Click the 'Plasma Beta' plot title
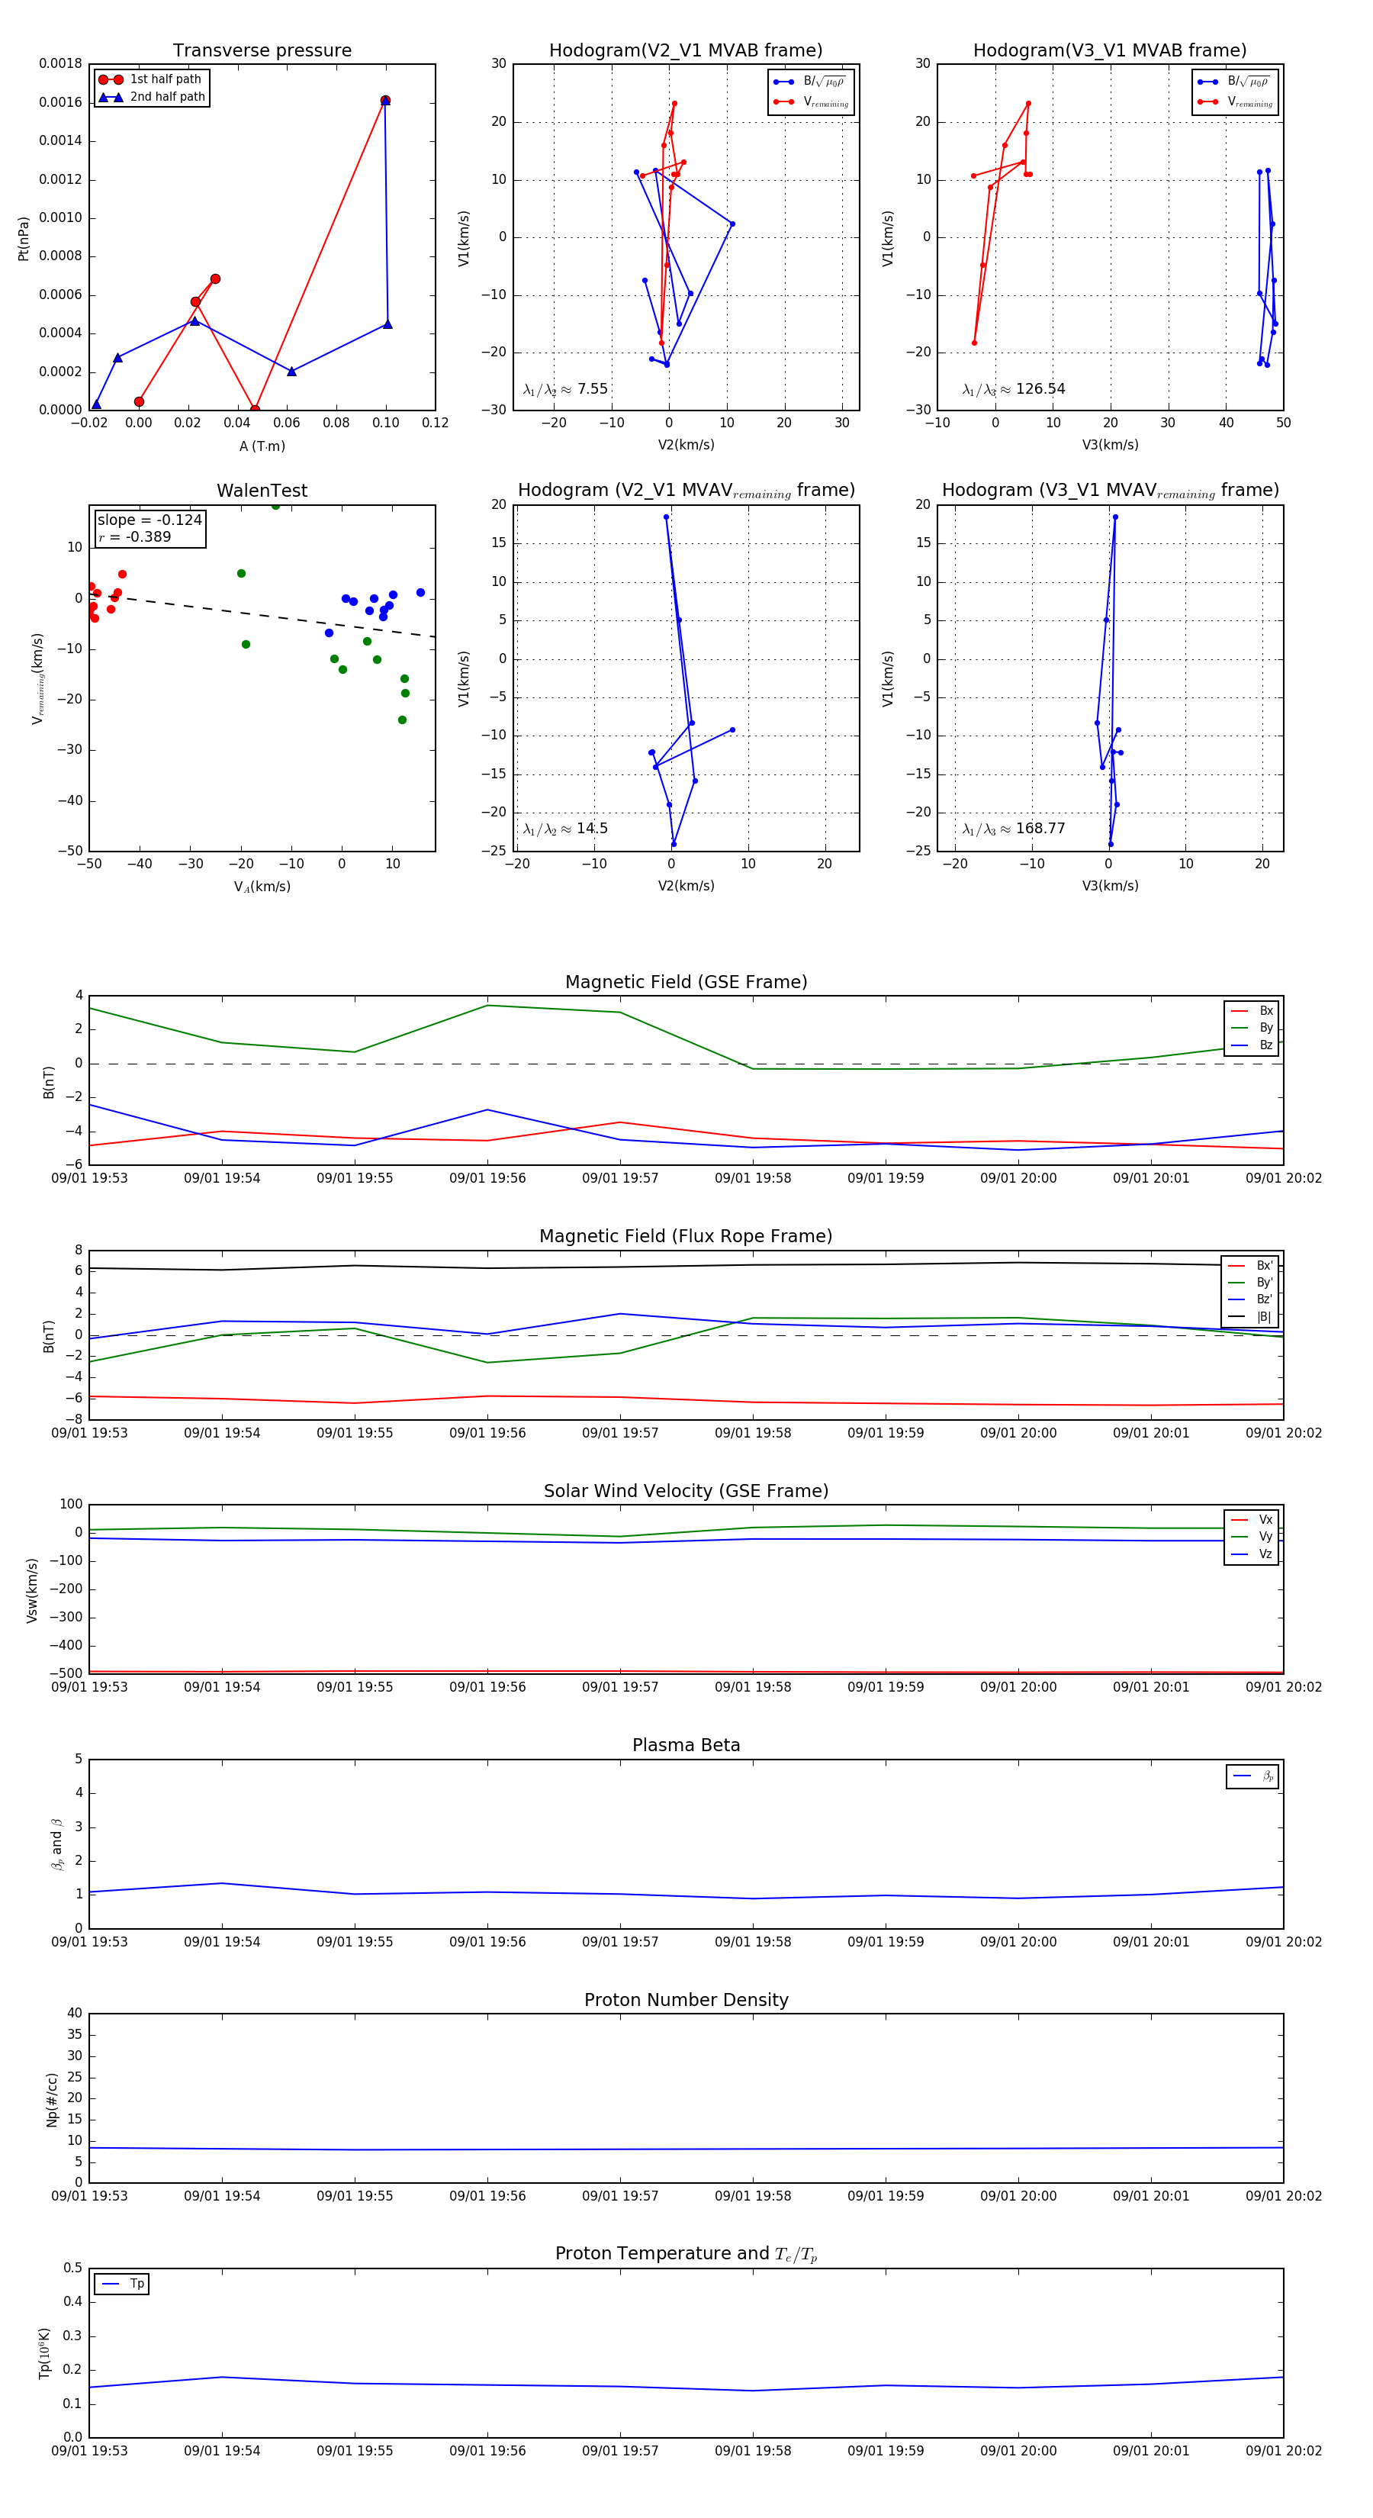 pos(686,1745)
